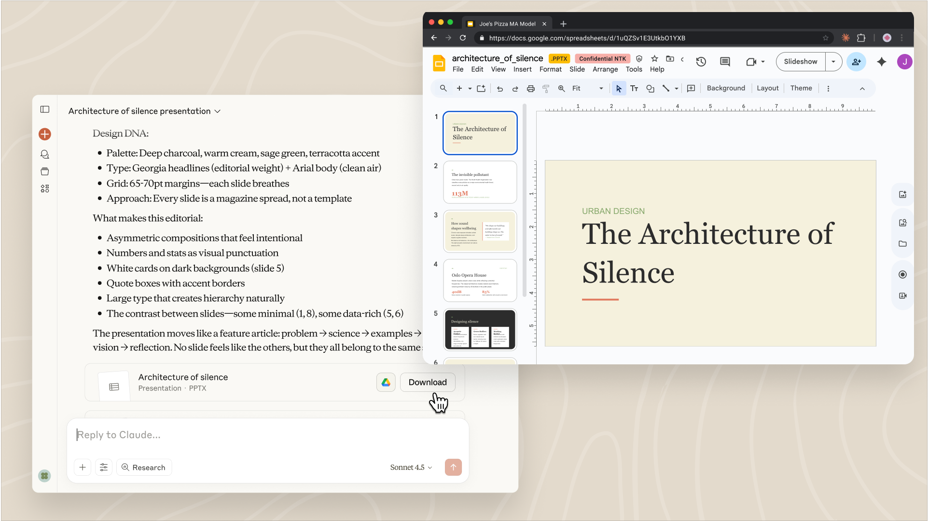Select the text box tool
This screenshot has height=521, width=928.
pyautogui.click(x=634, y=89)
